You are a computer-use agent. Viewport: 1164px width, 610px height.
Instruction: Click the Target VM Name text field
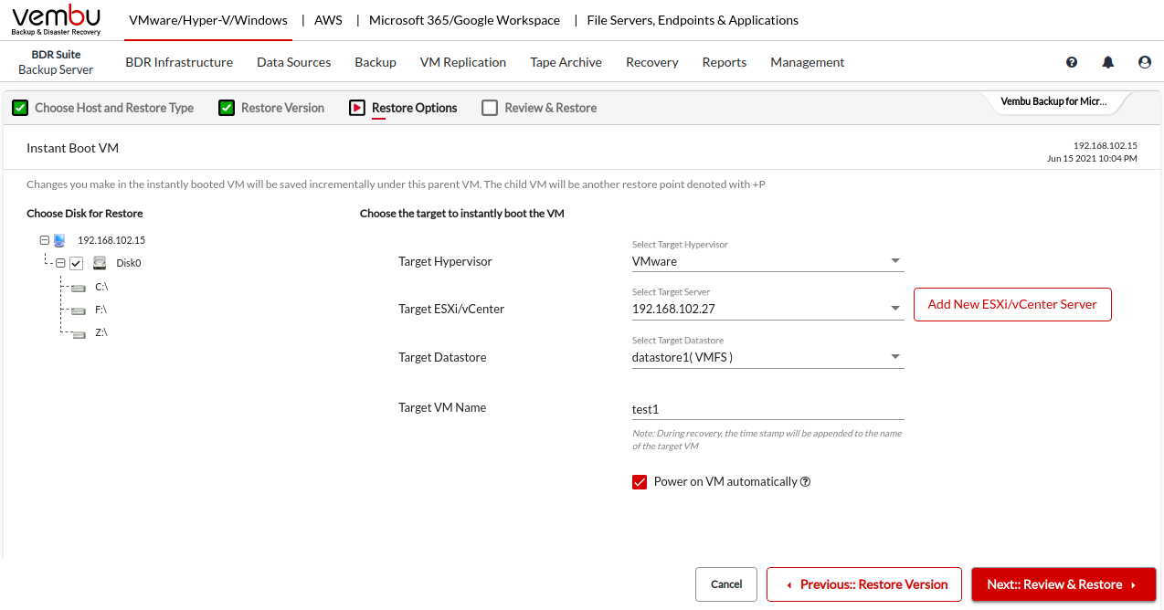point(767,409)
